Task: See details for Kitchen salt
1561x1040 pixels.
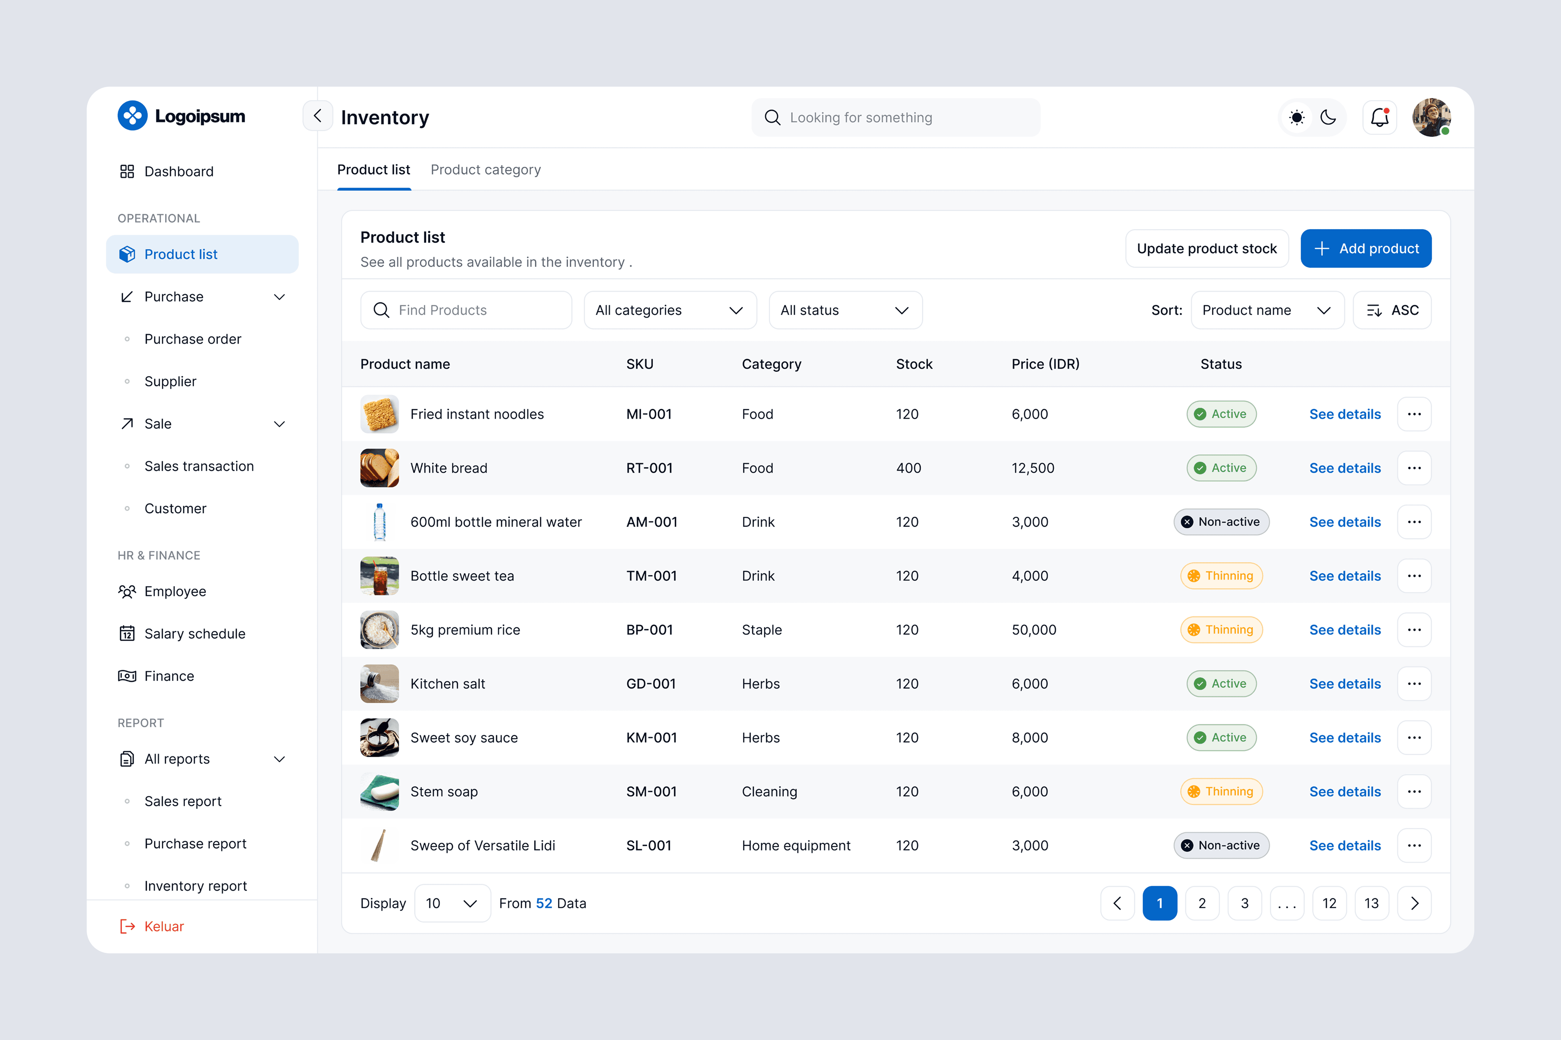Action: pyautogui.click(x=1345, y=684)
